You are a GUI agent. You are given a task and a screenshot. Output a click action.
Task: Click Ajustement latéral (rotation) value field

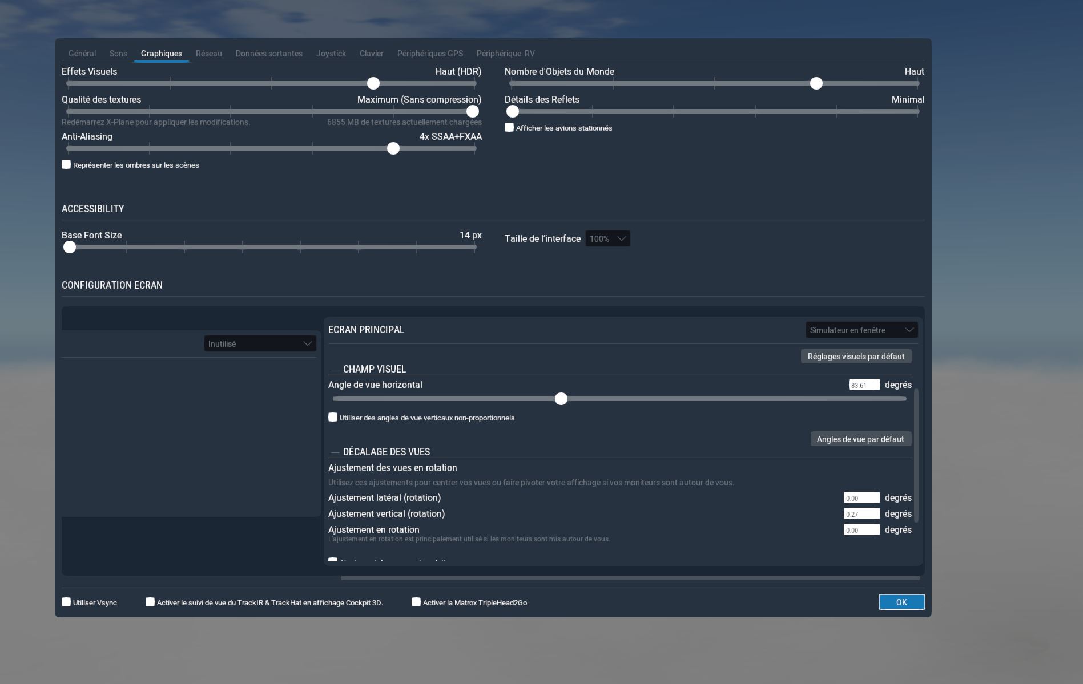coord(862,498)
